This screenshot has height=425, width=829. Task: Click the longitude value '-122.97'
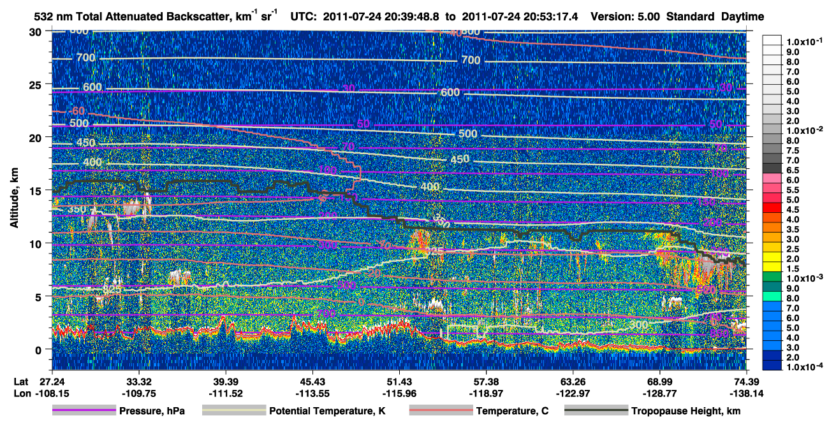pos(573,393)
